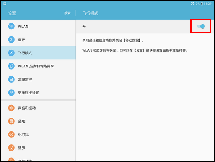Viewport: 215px width, 162px height.
Task: Tap the 搜索 search button
Action: pos(67,13)
